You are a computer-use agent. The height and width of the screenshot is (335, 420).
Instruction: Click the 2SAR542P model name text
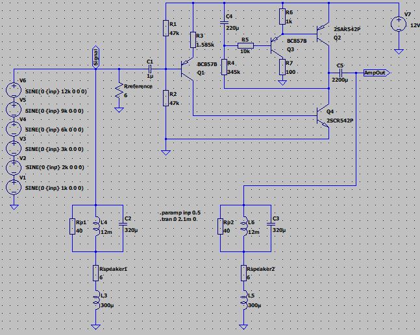(x=347, y=29)
